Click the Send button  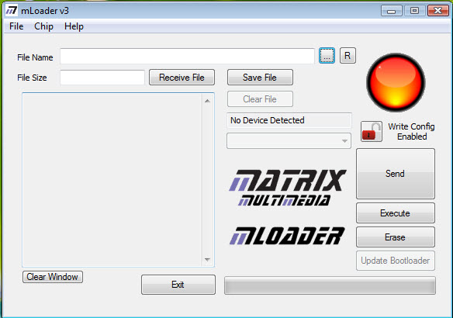pyautogui.click(x=396, y=174)
